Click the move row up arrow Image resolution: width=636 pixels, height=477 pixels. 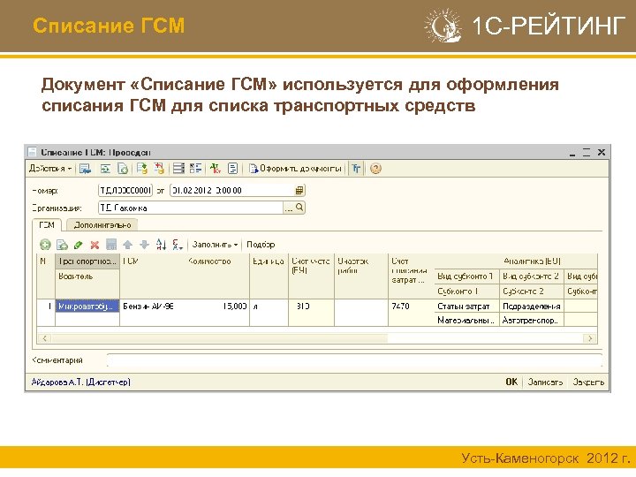pyautogui.click(x=128, y=245)
